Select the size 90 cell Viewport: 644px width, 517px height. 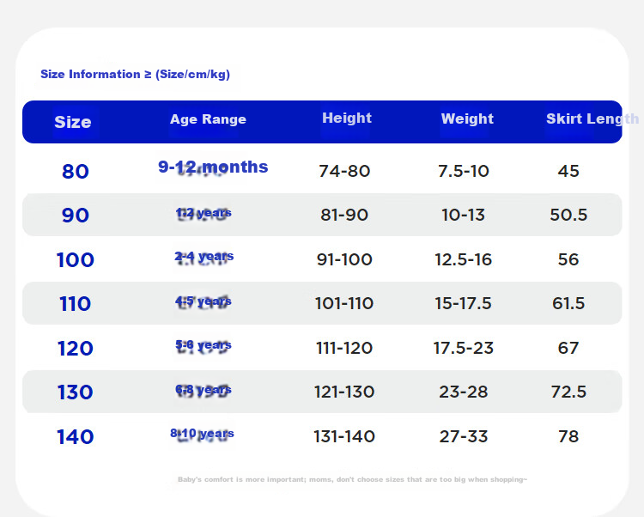coord(76,216)
